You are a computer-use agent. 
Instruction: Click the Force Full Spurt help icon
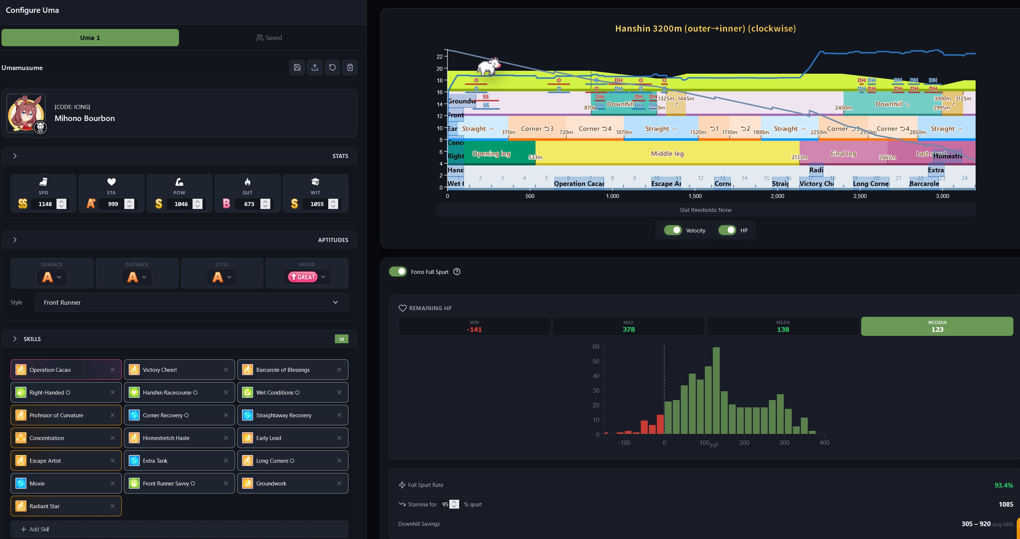point(457,272)
